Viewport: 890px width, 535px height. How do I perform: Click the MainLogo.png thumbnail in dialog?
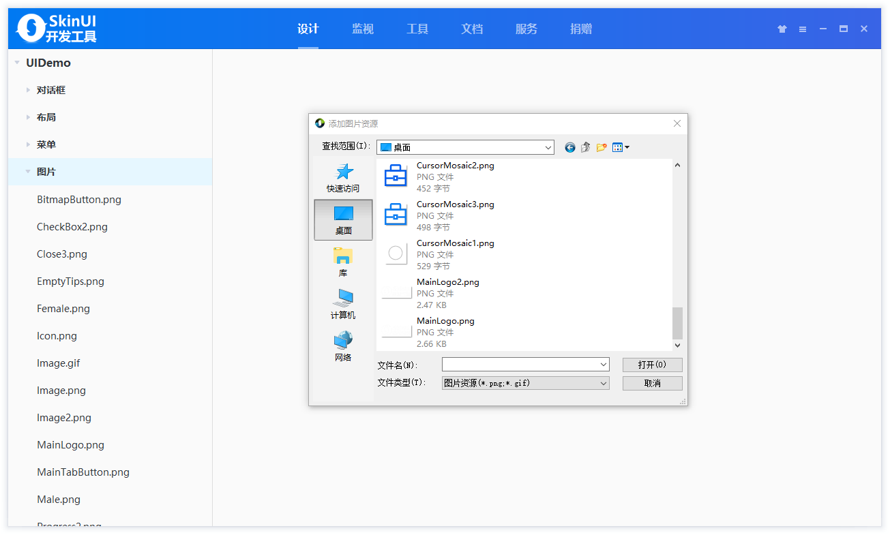coord(396,332)
